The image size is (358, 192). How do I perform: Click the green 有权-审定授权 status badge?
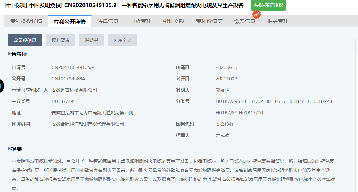268,6
